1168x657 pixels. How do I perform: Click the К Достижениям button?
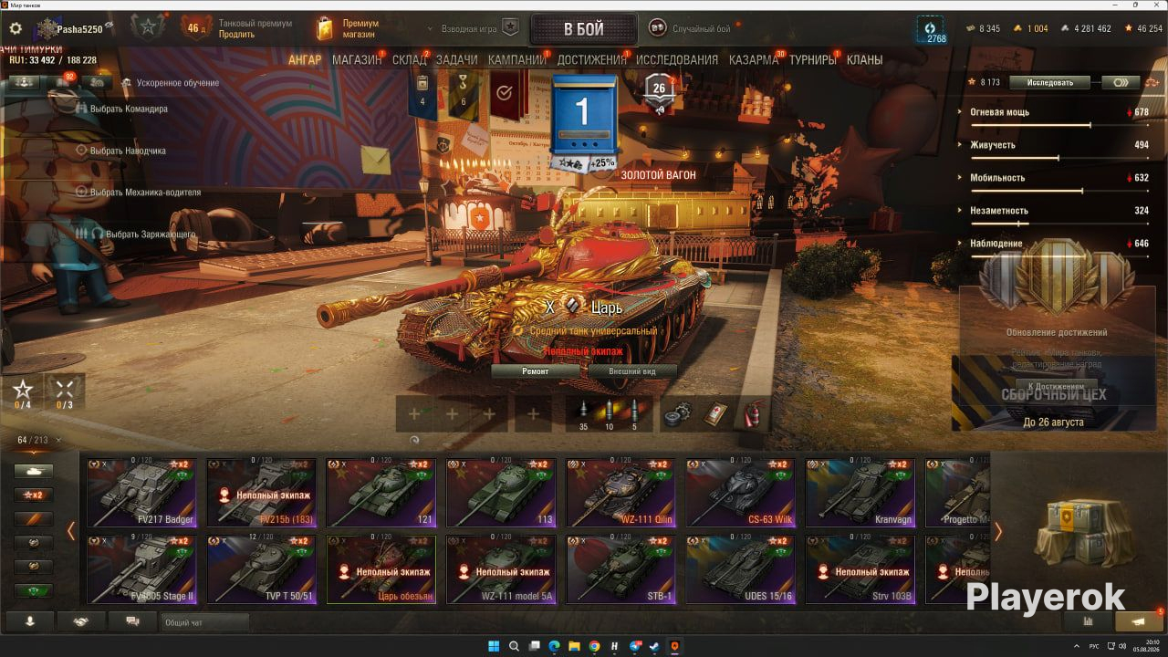[1057, 387]
